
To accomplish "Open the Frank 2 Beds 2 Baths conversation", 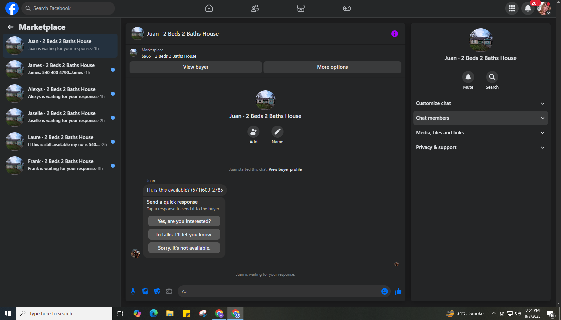I will 60,166.
